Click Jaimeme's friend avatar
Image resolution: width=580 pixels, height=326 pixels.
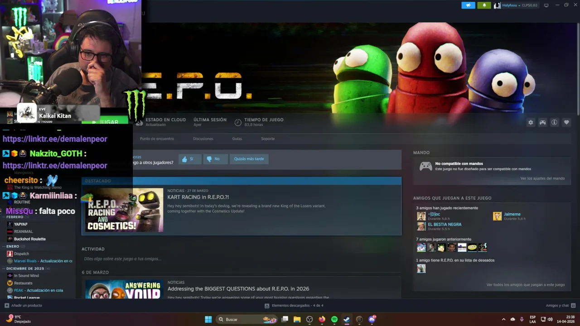pyautogui.click(x=497, y=216)
